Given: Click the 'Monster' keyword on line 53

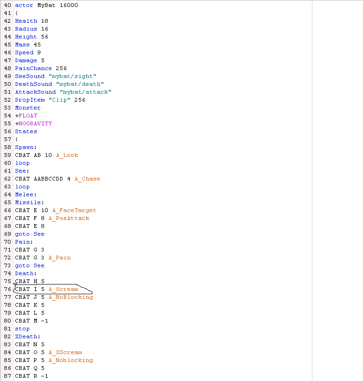Looking at the screenshot, I should pyautogui.click(x=28, y=108).
